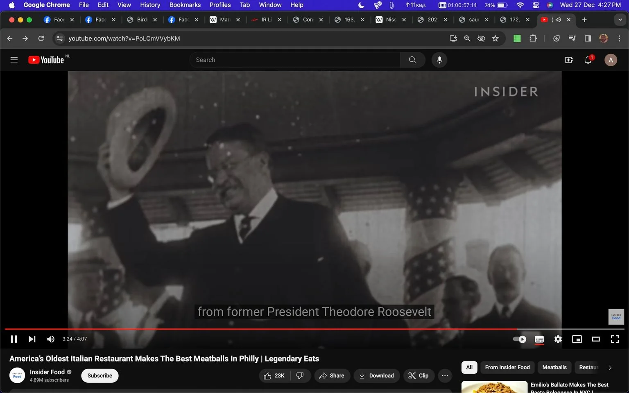Open the green extension icon
Viewport: 629px width, 393px height.
coord(517,38)
